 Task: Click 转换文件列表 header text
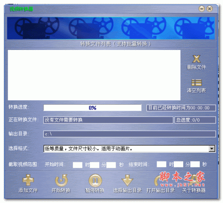click(116, 44)
